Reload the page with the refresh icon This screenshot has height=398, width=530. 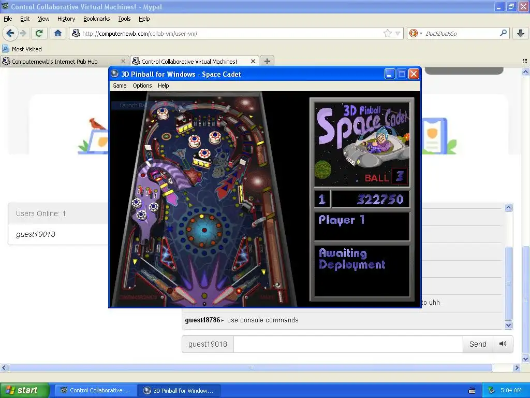click(x=39, y=33)
